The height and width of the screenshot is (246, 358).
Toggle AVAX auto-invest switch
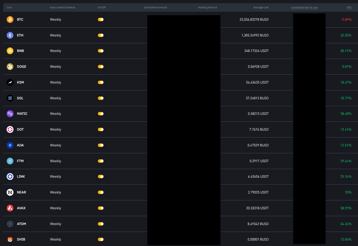pyautogui.click(x=101, y=208)
